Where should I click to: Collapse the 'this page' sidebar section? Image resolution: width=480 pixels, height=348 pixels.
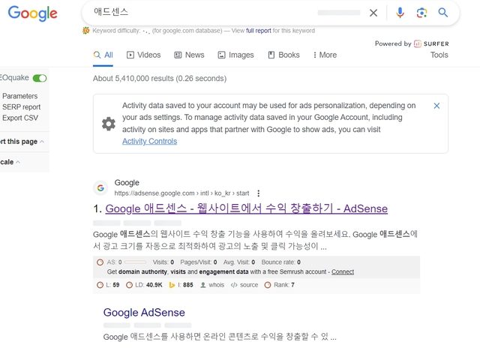click(22, 142)
